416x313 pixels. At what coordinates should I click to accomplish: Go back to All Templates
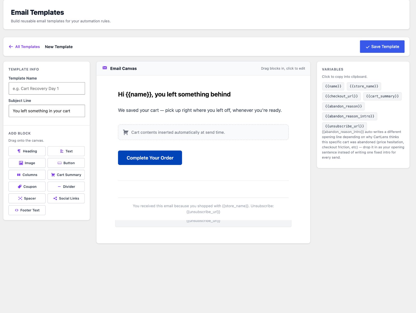point(24,47)
